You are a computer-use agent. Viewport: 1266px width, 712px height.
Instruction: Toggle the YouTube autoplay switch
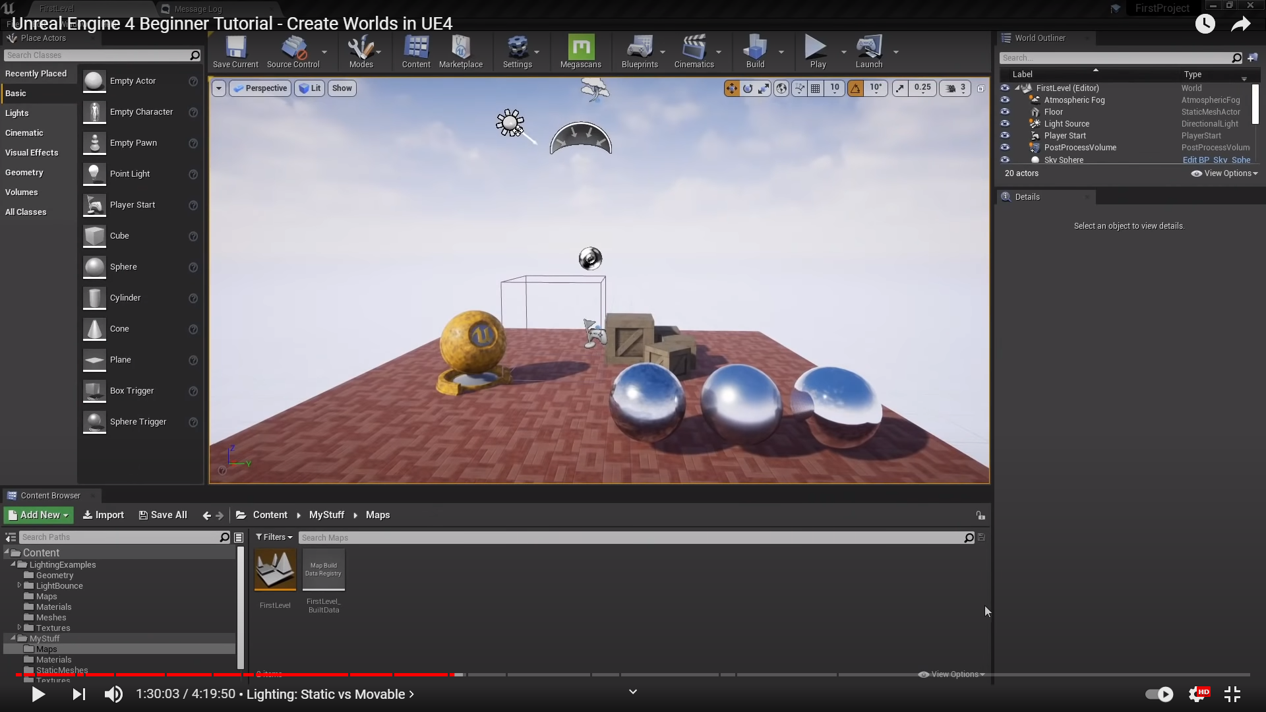(x=1159, y=694)
